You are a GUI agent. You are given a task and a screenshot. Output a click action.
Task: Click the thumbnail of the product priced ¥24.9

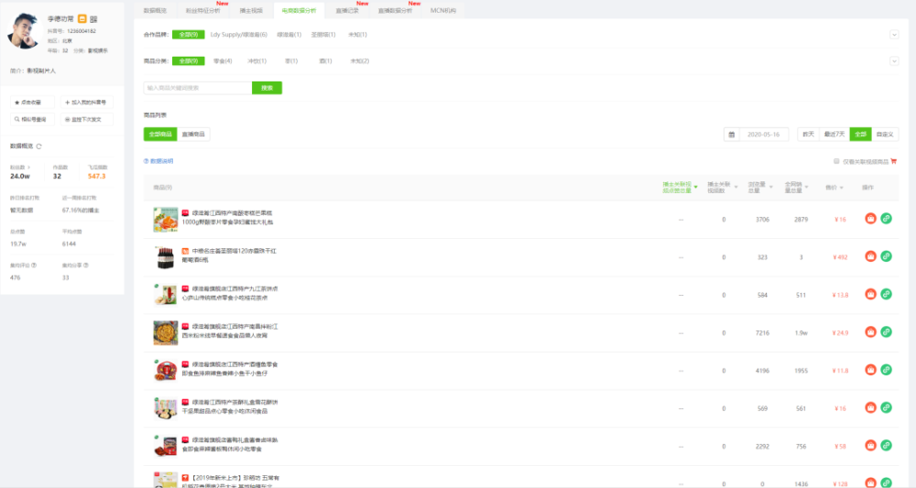tap(165, 332)
